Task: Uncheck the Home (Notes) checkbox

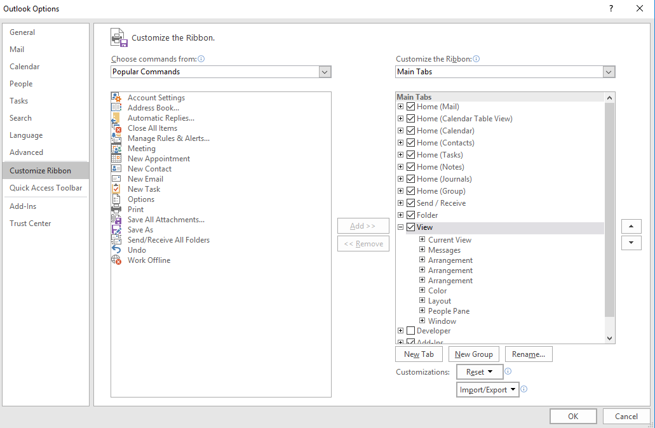Action: [410, 167]
